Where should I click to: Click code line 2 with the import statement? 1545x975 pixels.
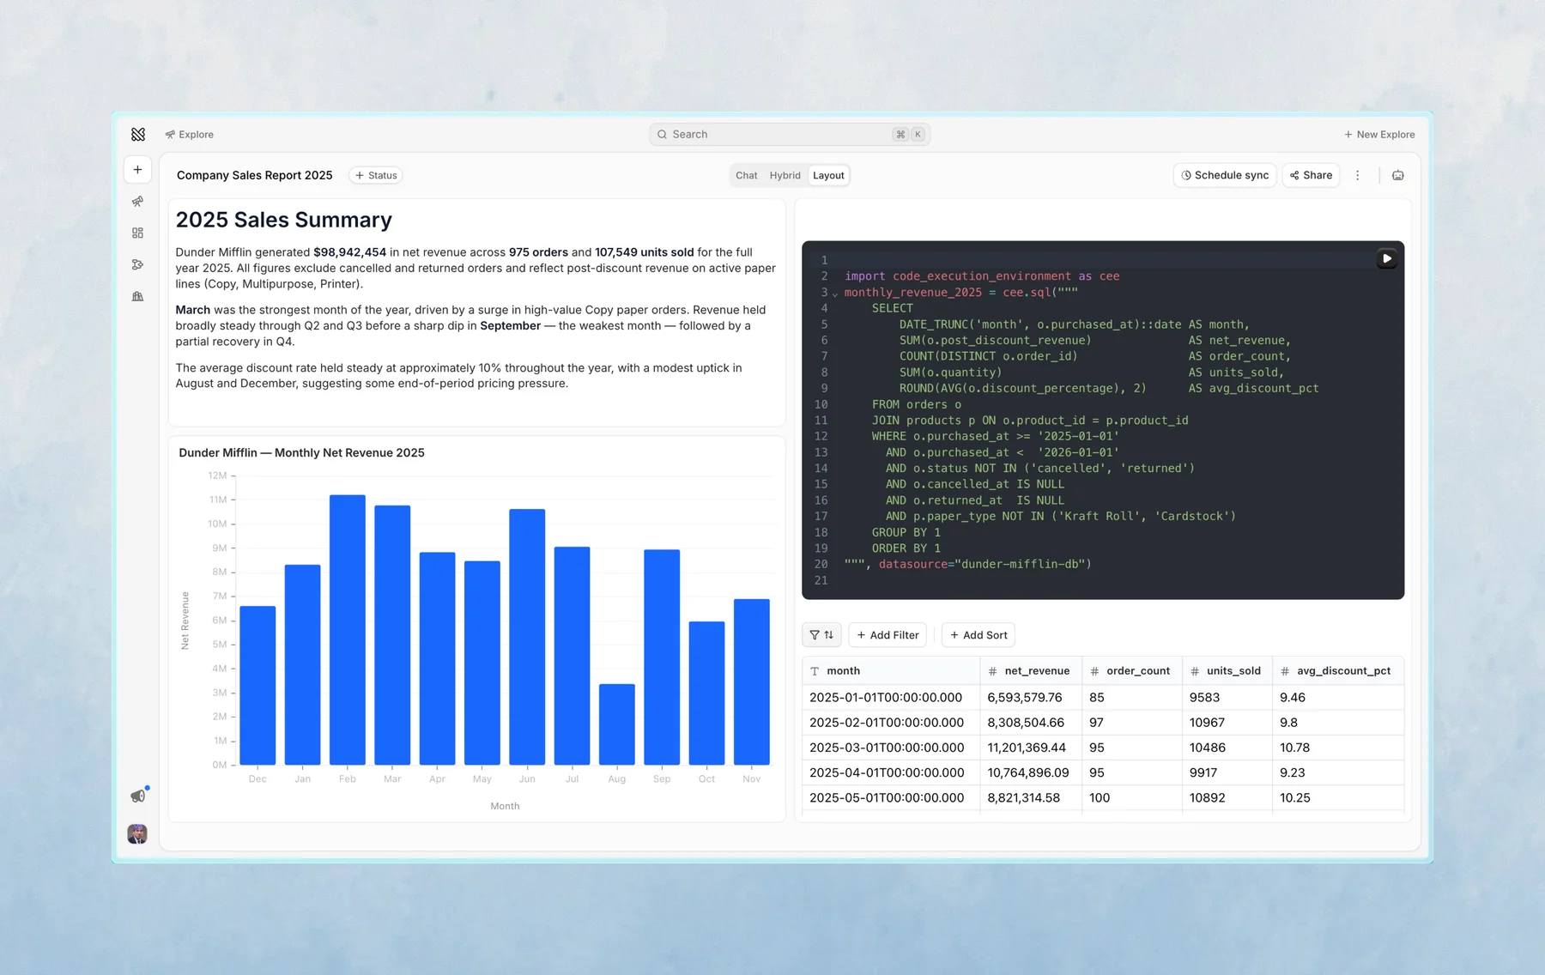982,276
